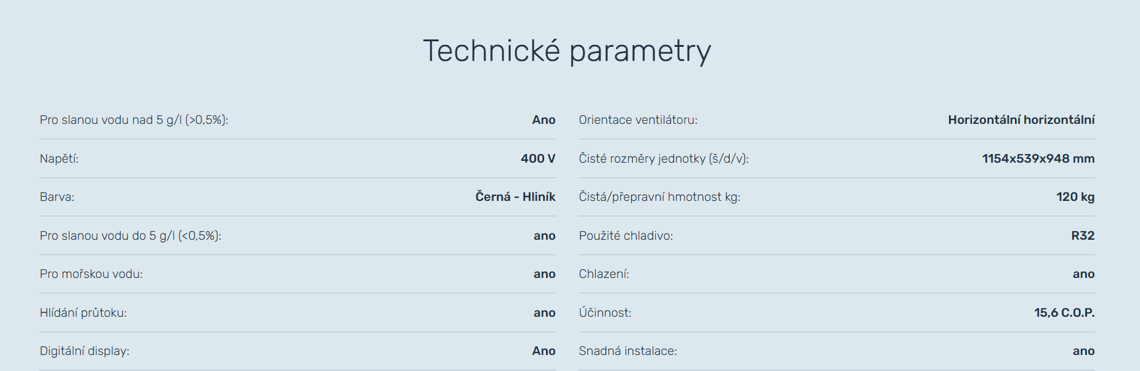Screen dimensions: 1140x371
Task: Select the "Chlazení:" parameter label
Action: [x=604, y=274]
